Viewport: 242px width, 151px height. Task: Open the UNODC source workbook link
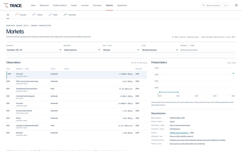[179, 133]
